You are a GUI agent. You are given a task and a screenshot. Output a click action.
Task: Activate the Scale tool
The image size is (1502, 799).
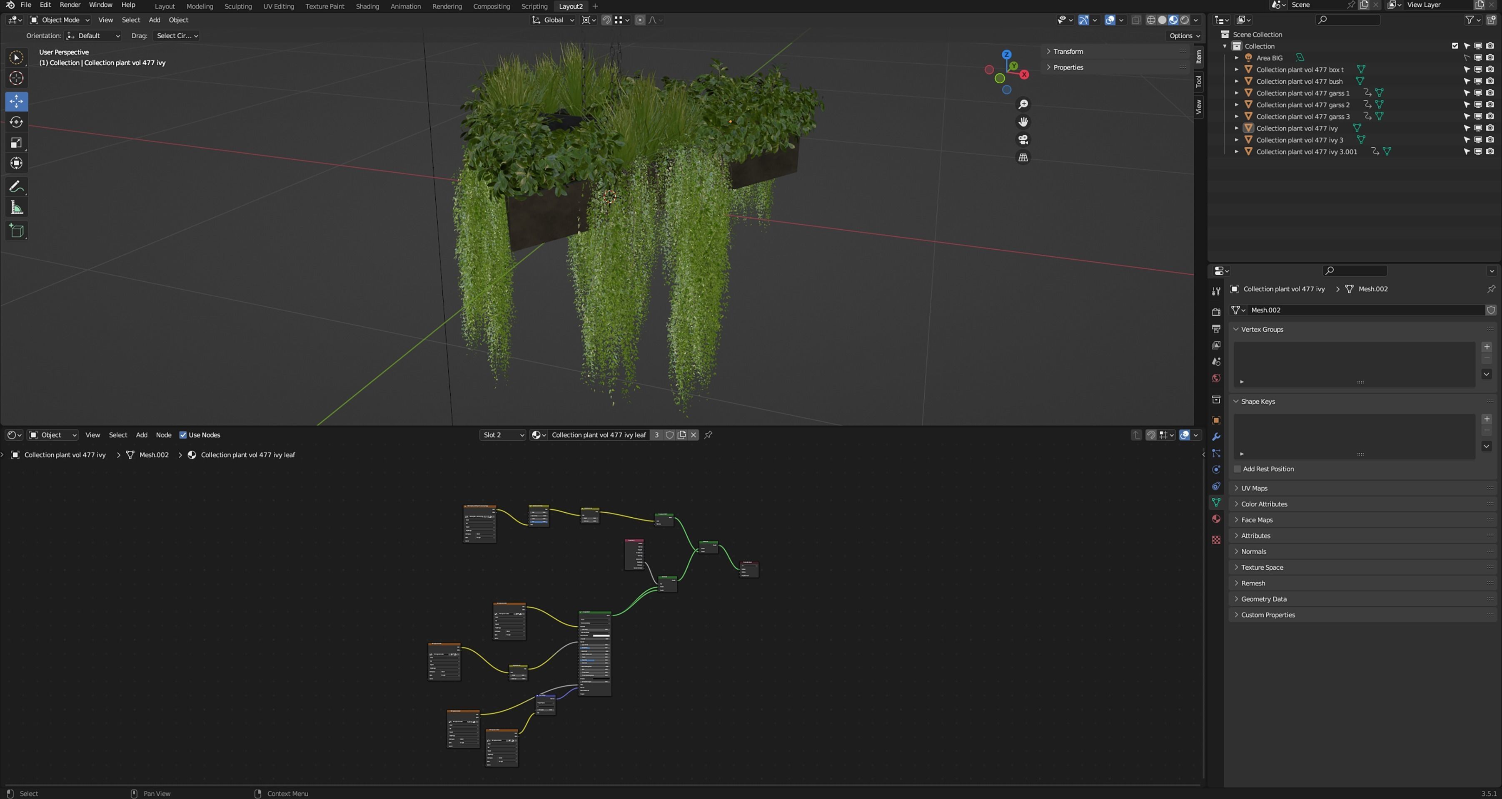16,143
